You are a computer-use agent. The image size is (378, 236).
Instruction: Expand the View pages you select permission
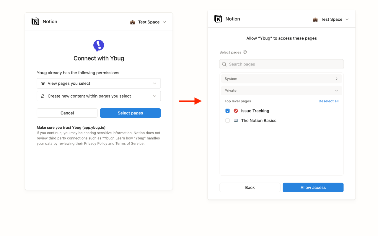pos(99,83)
